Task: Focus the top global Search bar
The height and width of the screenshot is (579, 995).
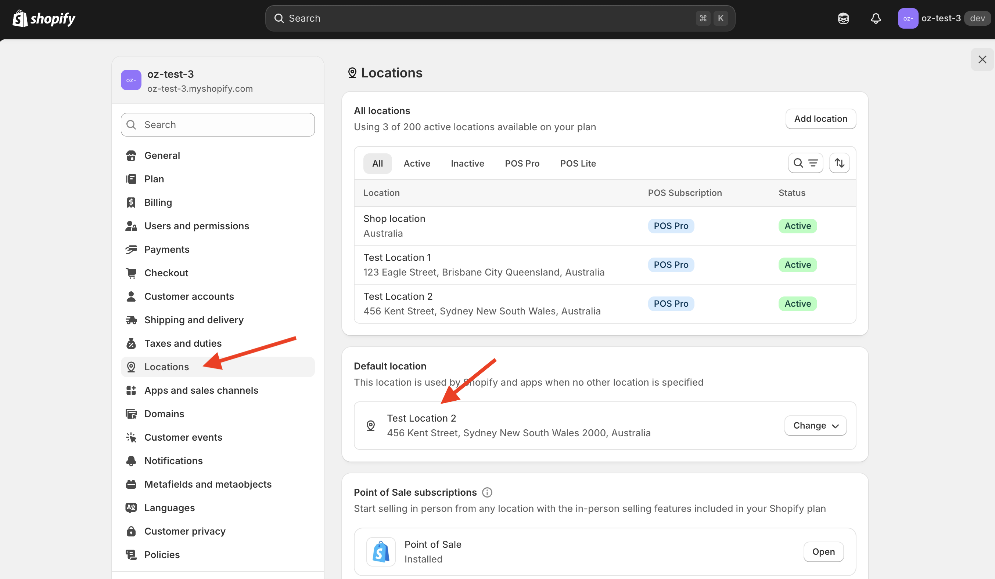Action: point(499,19)
